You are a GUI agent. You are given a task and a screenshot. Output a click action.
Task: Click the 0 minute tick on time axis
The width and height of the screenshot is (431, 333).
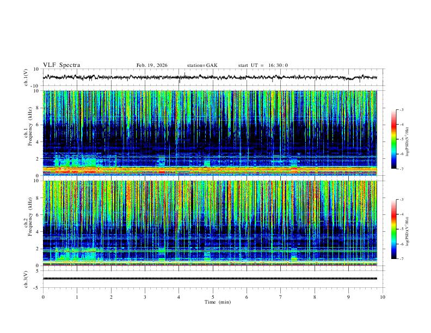[43, 297]
